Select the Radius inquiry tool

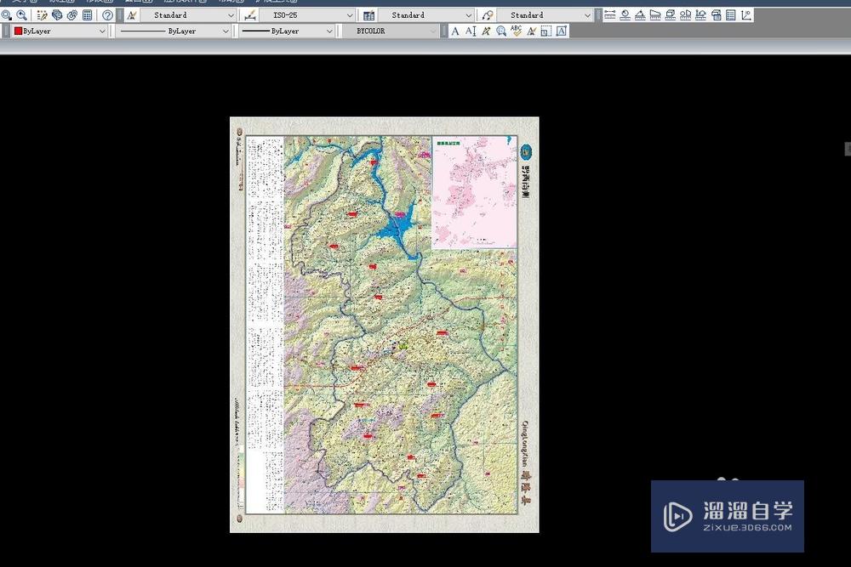[x=625, y=15]
